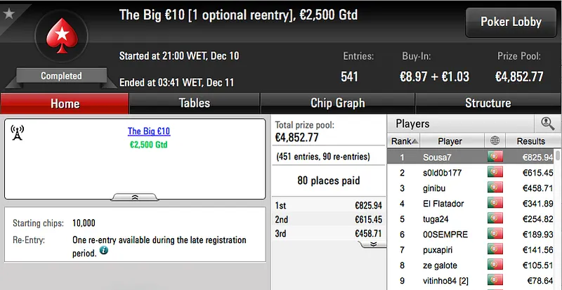Image resolution: width=562 pixels, height=290 pixels.
Task: Open the Structure tab
Action: [x=488, y=103]
